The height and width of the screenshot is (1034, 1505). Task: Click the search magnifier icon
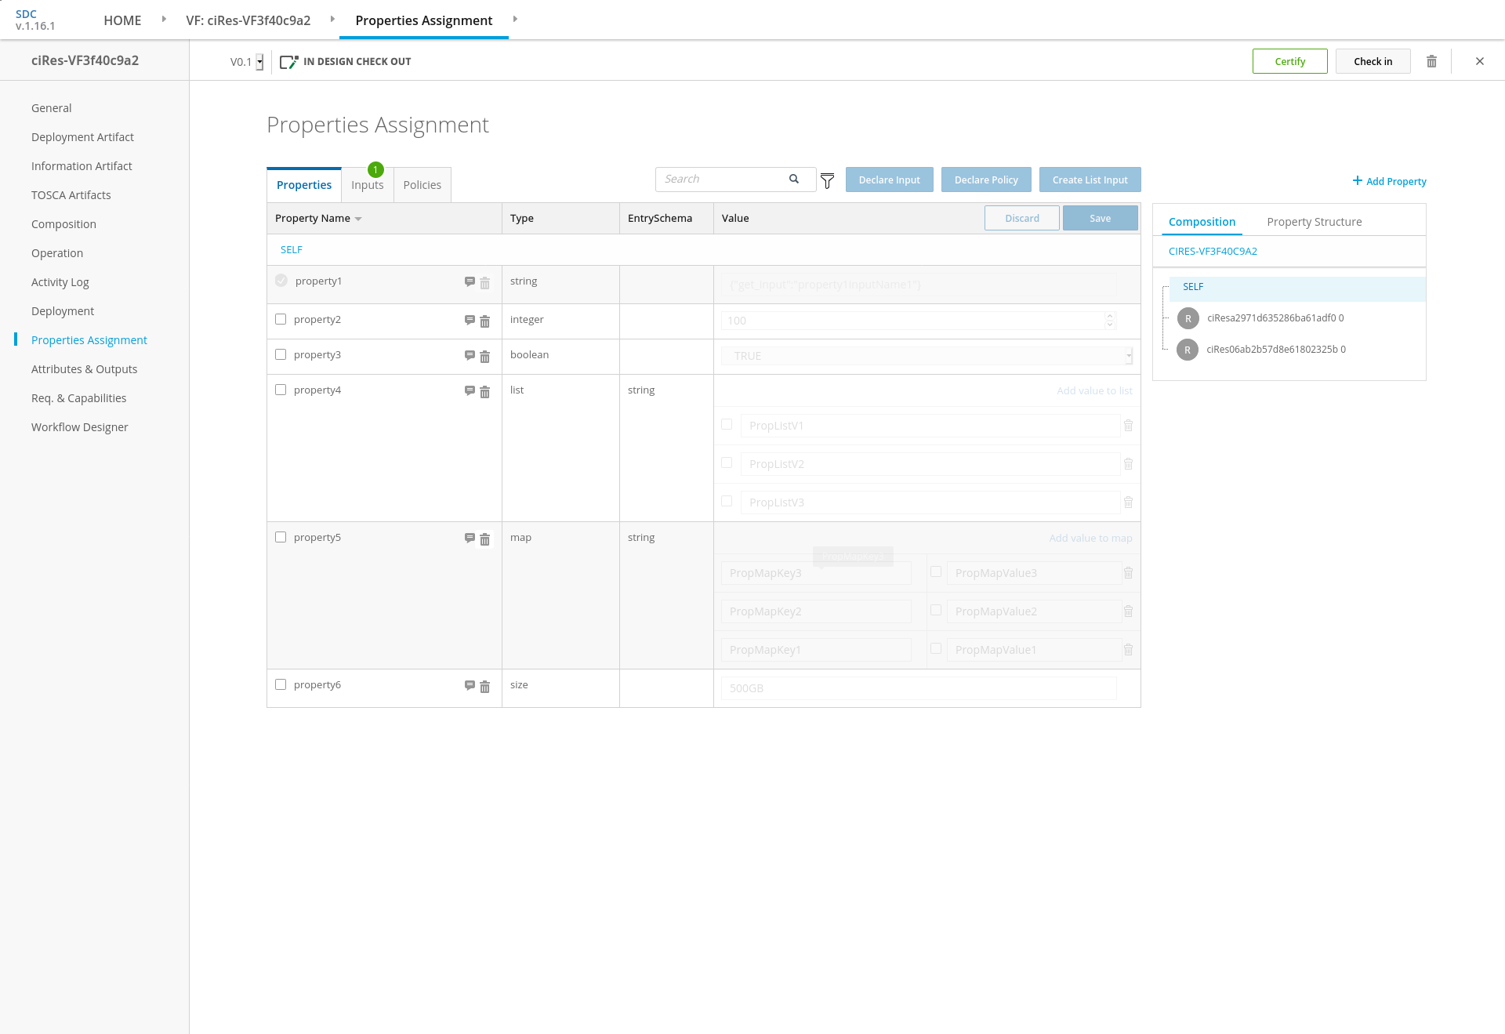[x=794, y=179]
